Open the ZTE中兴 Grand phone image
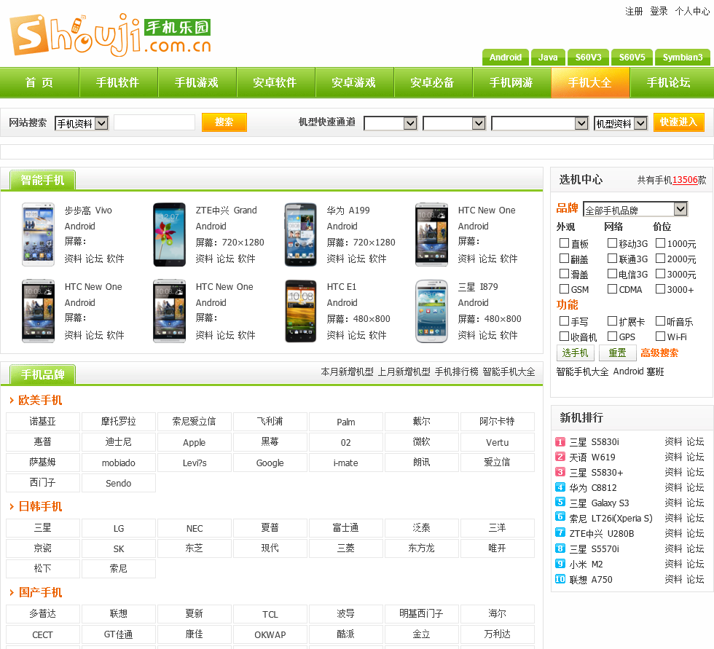Screen dimensions: 714x649 (169, 235)
